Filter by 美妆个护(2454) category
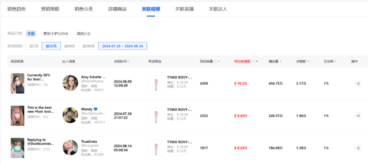The height and width of the screenshot is (164, 368). coord(56,34)
